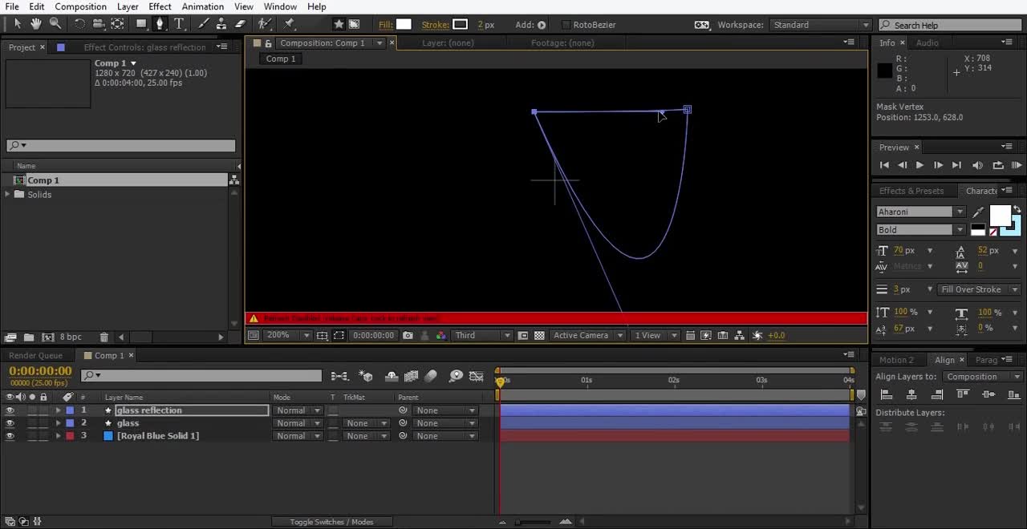Image resolution: width=1027 pixels, height=529 pixels.
Task: Hide the glass reflection layer
Action: coord(10,410)
